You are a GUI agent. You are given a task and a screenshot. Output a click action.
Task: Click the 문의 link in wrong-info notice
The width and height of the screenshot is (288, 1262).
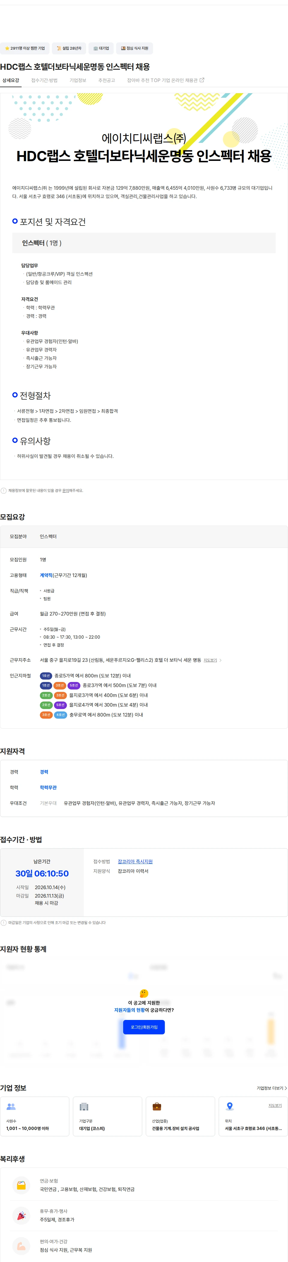65,490
